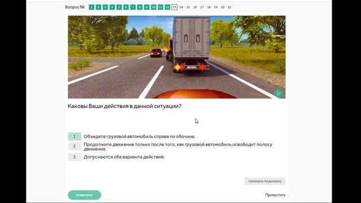This screenshot has height=203, width=361.
Task: Click answer text 'Продолжите движение только после того…'
Action: (178, 147)
